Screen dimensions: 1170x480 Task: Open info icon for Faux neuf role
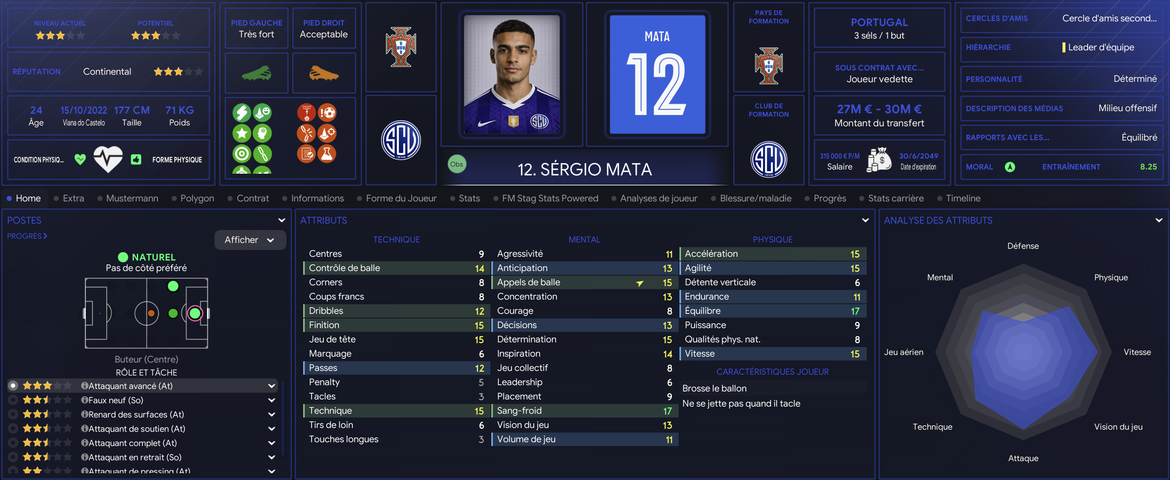(84, 400)
